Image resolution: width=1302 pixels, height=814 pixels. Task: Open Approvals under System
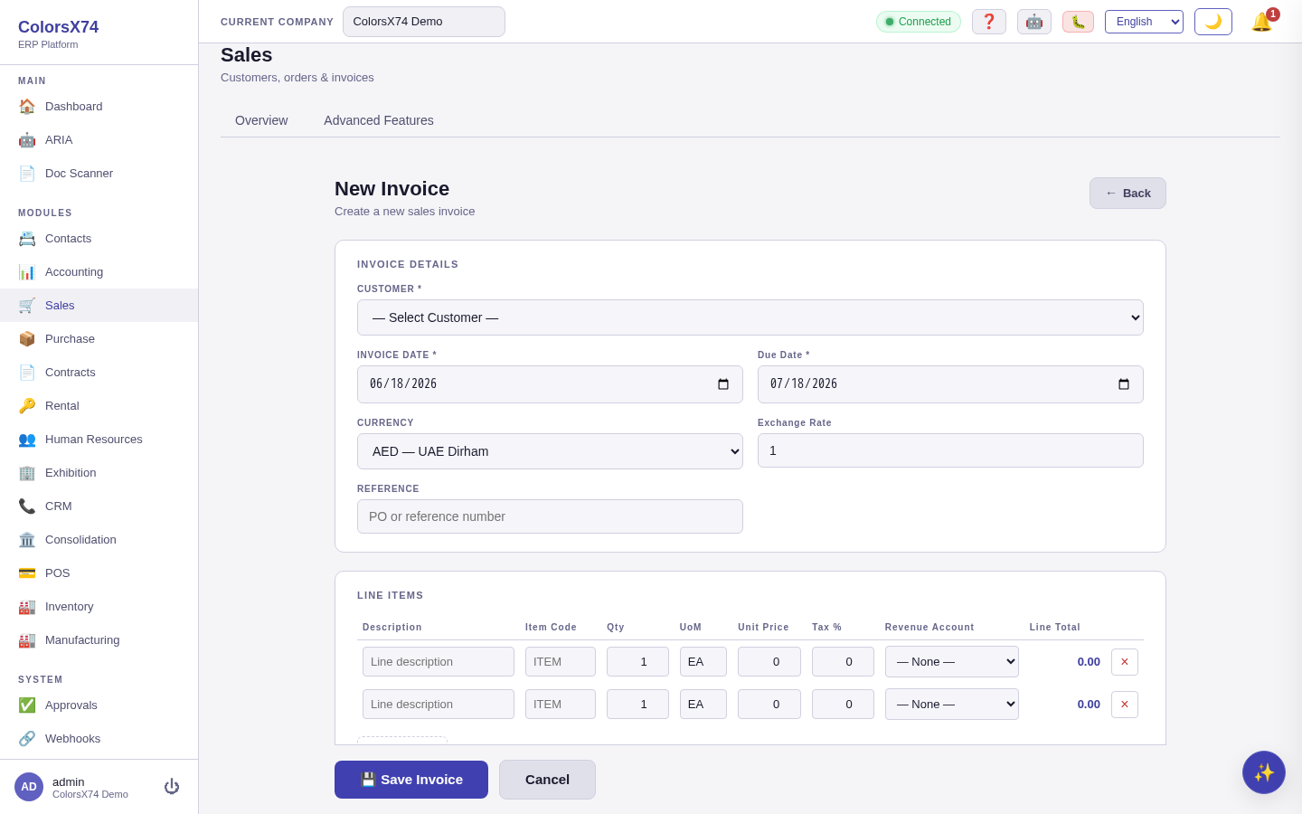(x=99, y=705)
